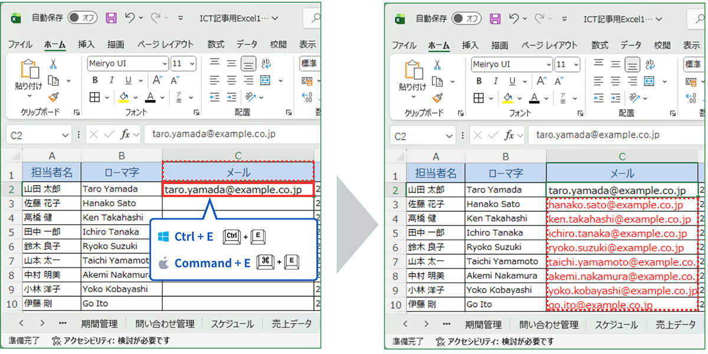Image resolution: width=708 pixels, height=354 pixels.
Task: Click Wrap Text icon in right window ribbon
Action: 650,64
